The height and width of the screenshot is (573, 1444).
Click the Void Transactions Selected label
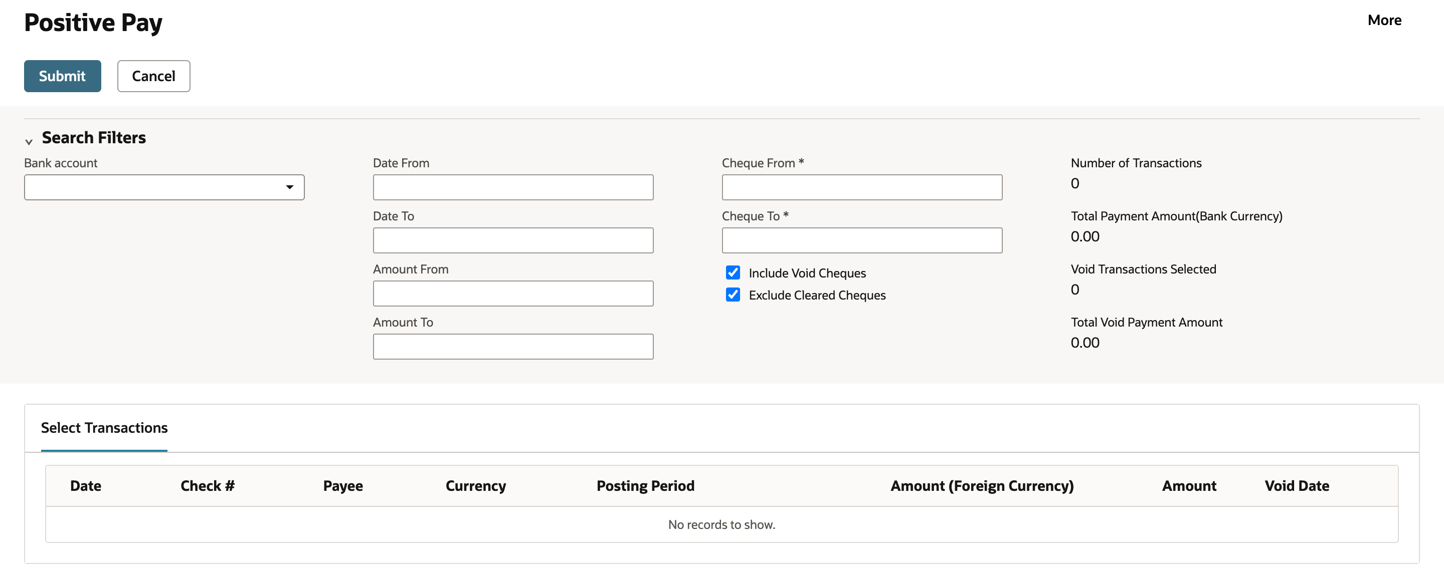(1144, 269)
